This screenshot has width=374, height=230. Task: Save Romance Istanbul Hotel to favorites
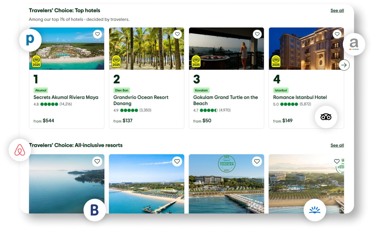337,34
